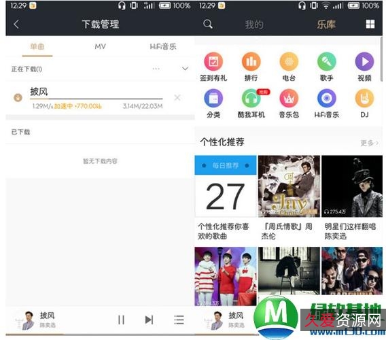Open the DJ icon

pyautogui.click(x=364, y=99)
